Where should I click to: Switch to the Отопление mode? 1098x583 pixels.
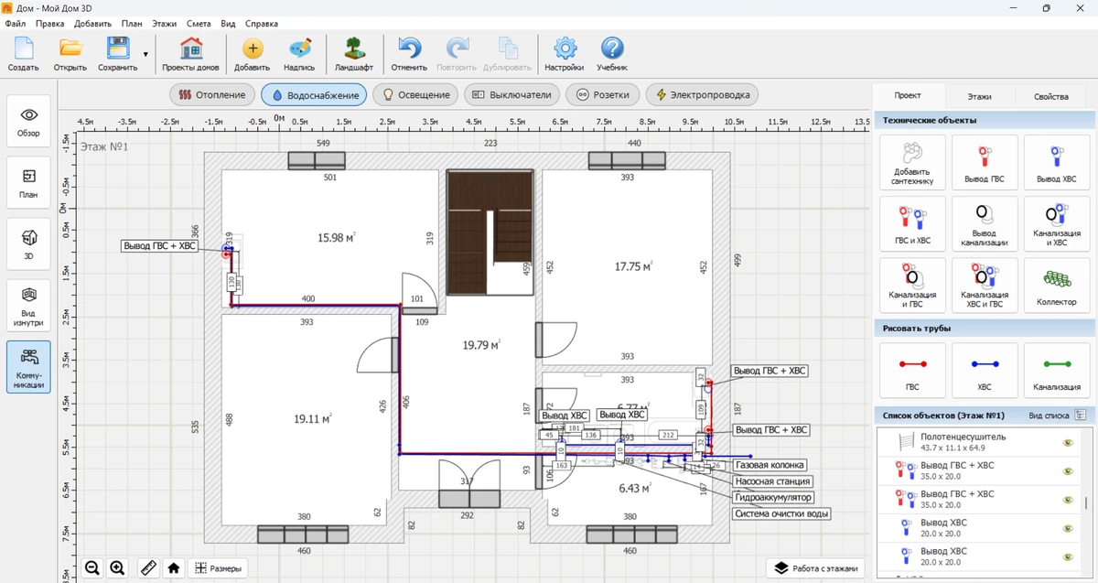pos(211,94)
